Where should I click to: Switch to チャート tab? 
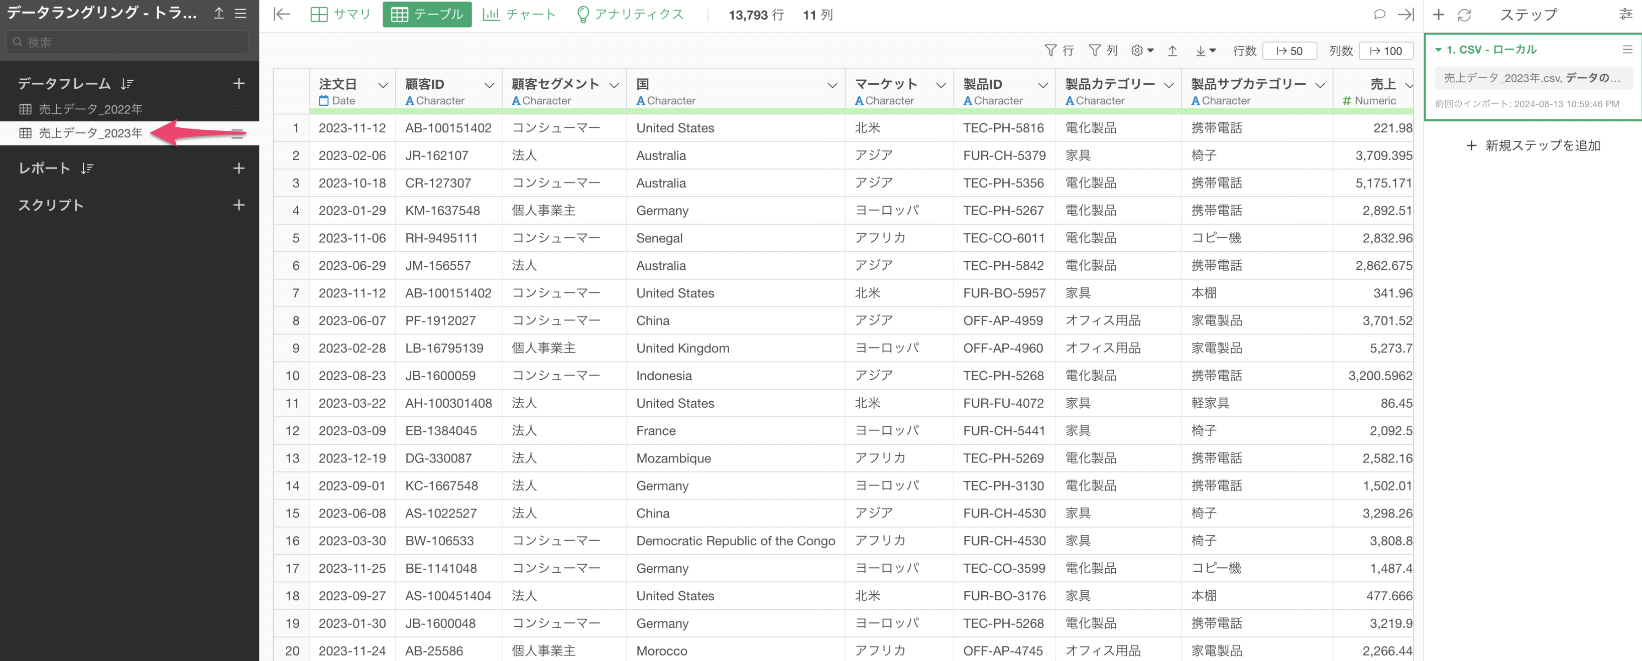click(519, 14)
